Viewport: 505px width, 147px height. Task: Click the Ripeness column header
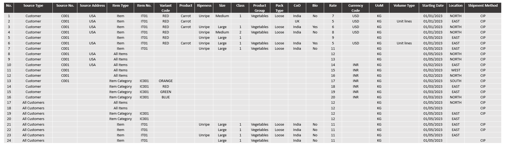click(x=204, y=6)
